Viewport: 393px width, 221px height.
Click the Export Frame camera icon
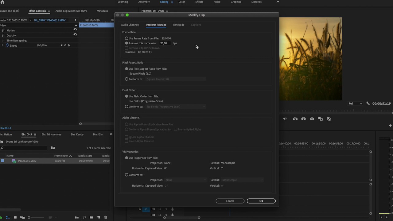(312, 119)
